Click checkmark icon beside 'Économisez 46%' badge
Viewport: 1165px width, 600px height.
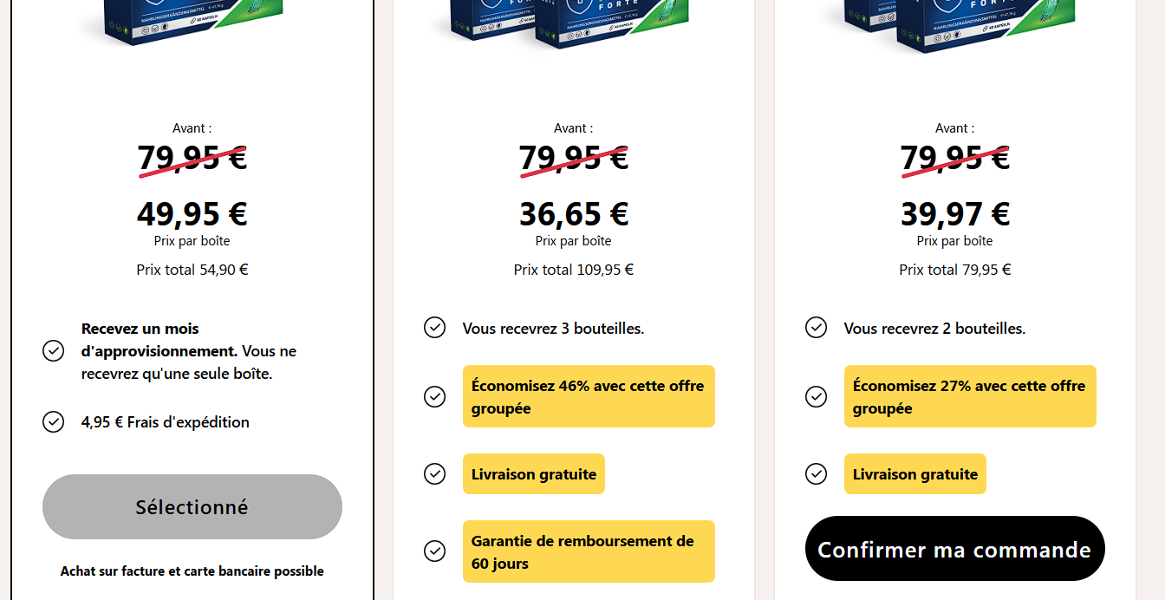(434, 396)
